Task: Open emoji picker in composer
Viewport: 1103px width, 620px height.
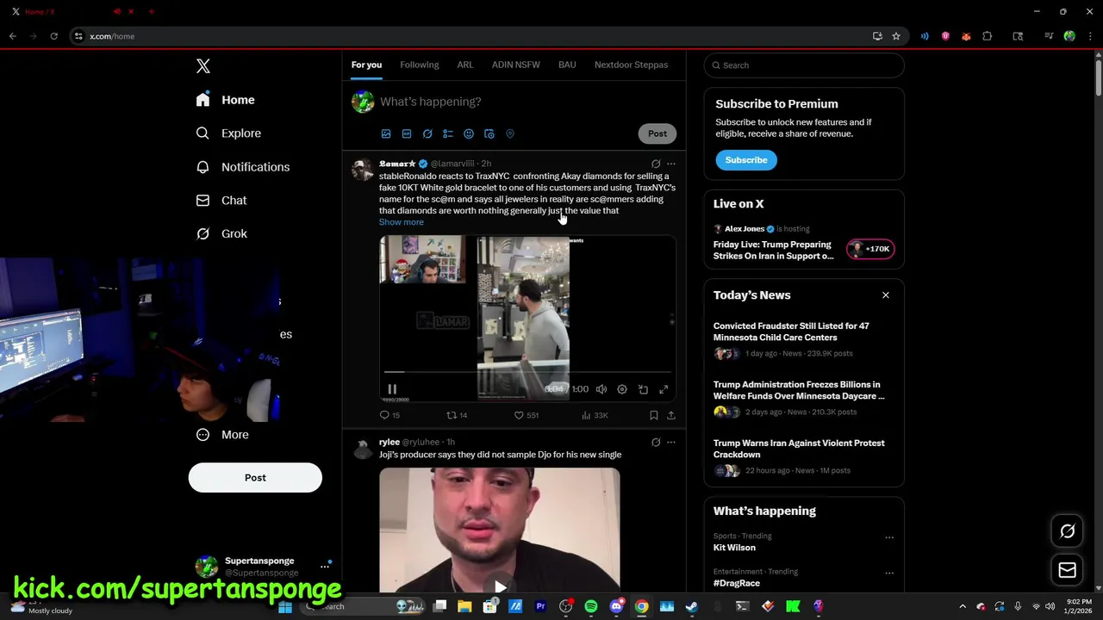Action: click(469, 134)
